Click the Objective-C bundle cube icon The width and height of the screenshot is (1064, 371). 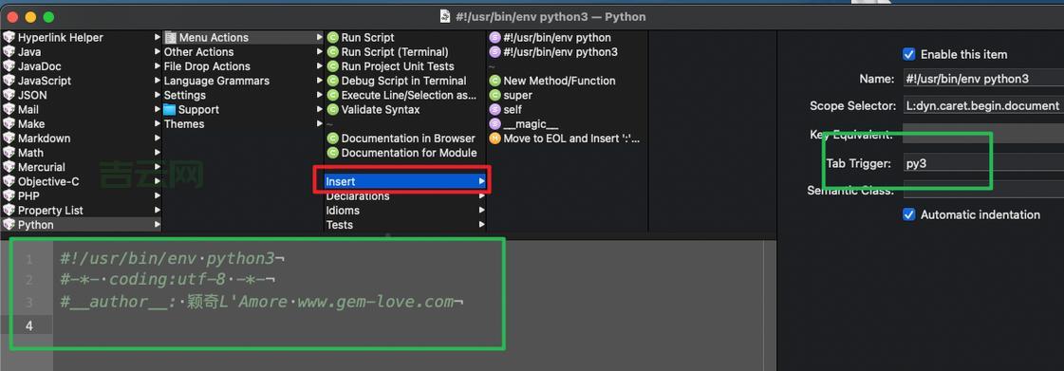[x=9, y=181]
